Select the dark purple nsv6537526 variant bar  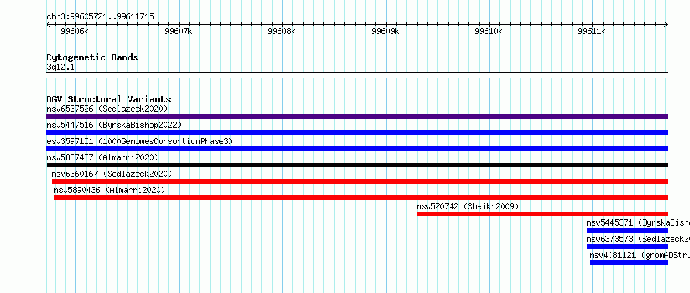[x=357, y=116]
